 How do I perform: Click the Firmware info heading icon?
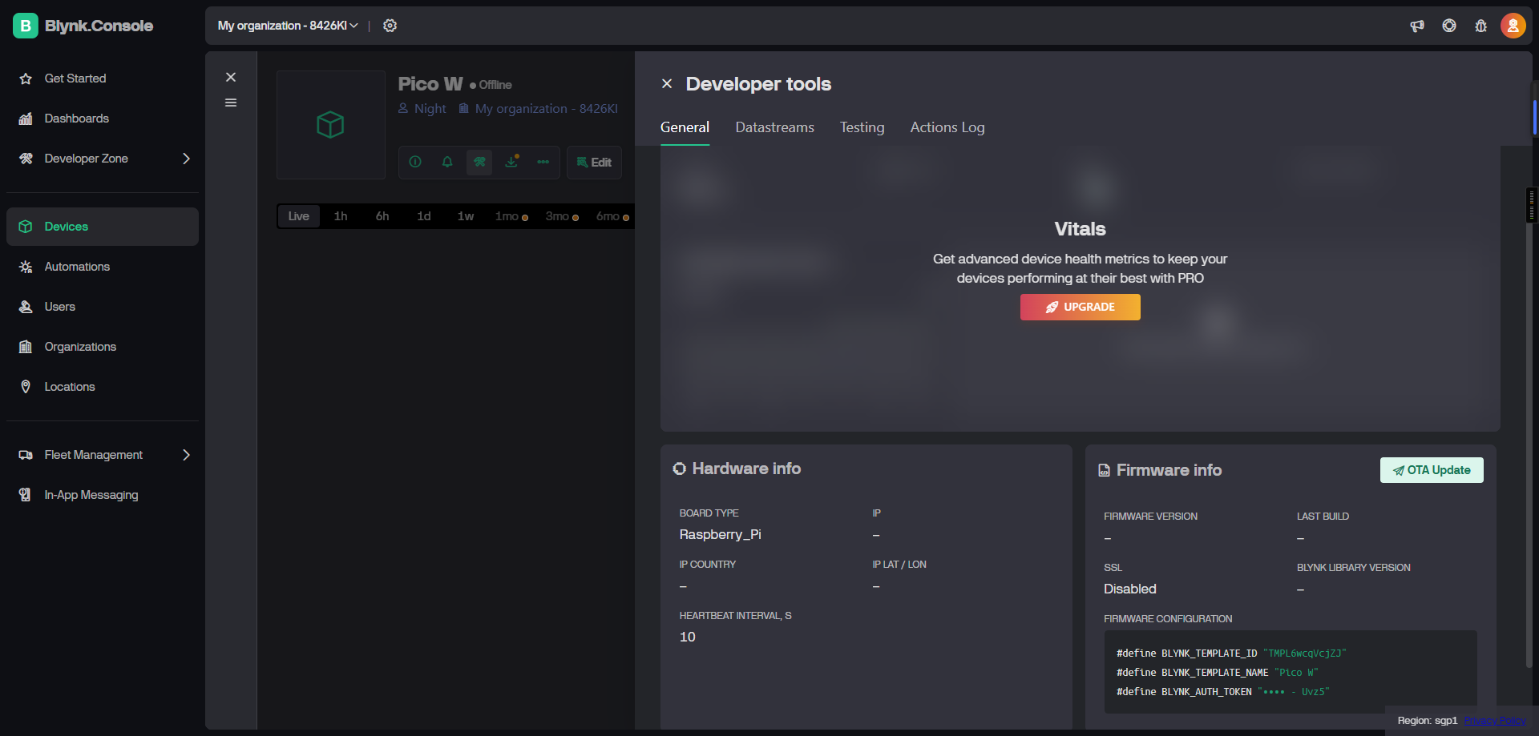[1104, 470]
